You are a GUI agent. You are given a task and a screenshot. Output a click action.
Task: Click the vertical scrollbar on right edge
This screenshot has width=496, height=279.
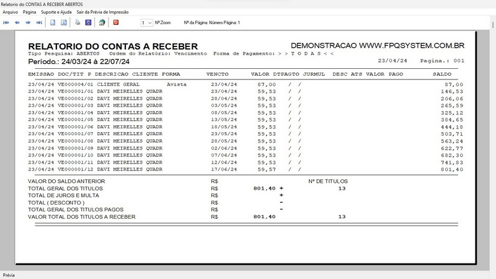click(x=492, y=25)
